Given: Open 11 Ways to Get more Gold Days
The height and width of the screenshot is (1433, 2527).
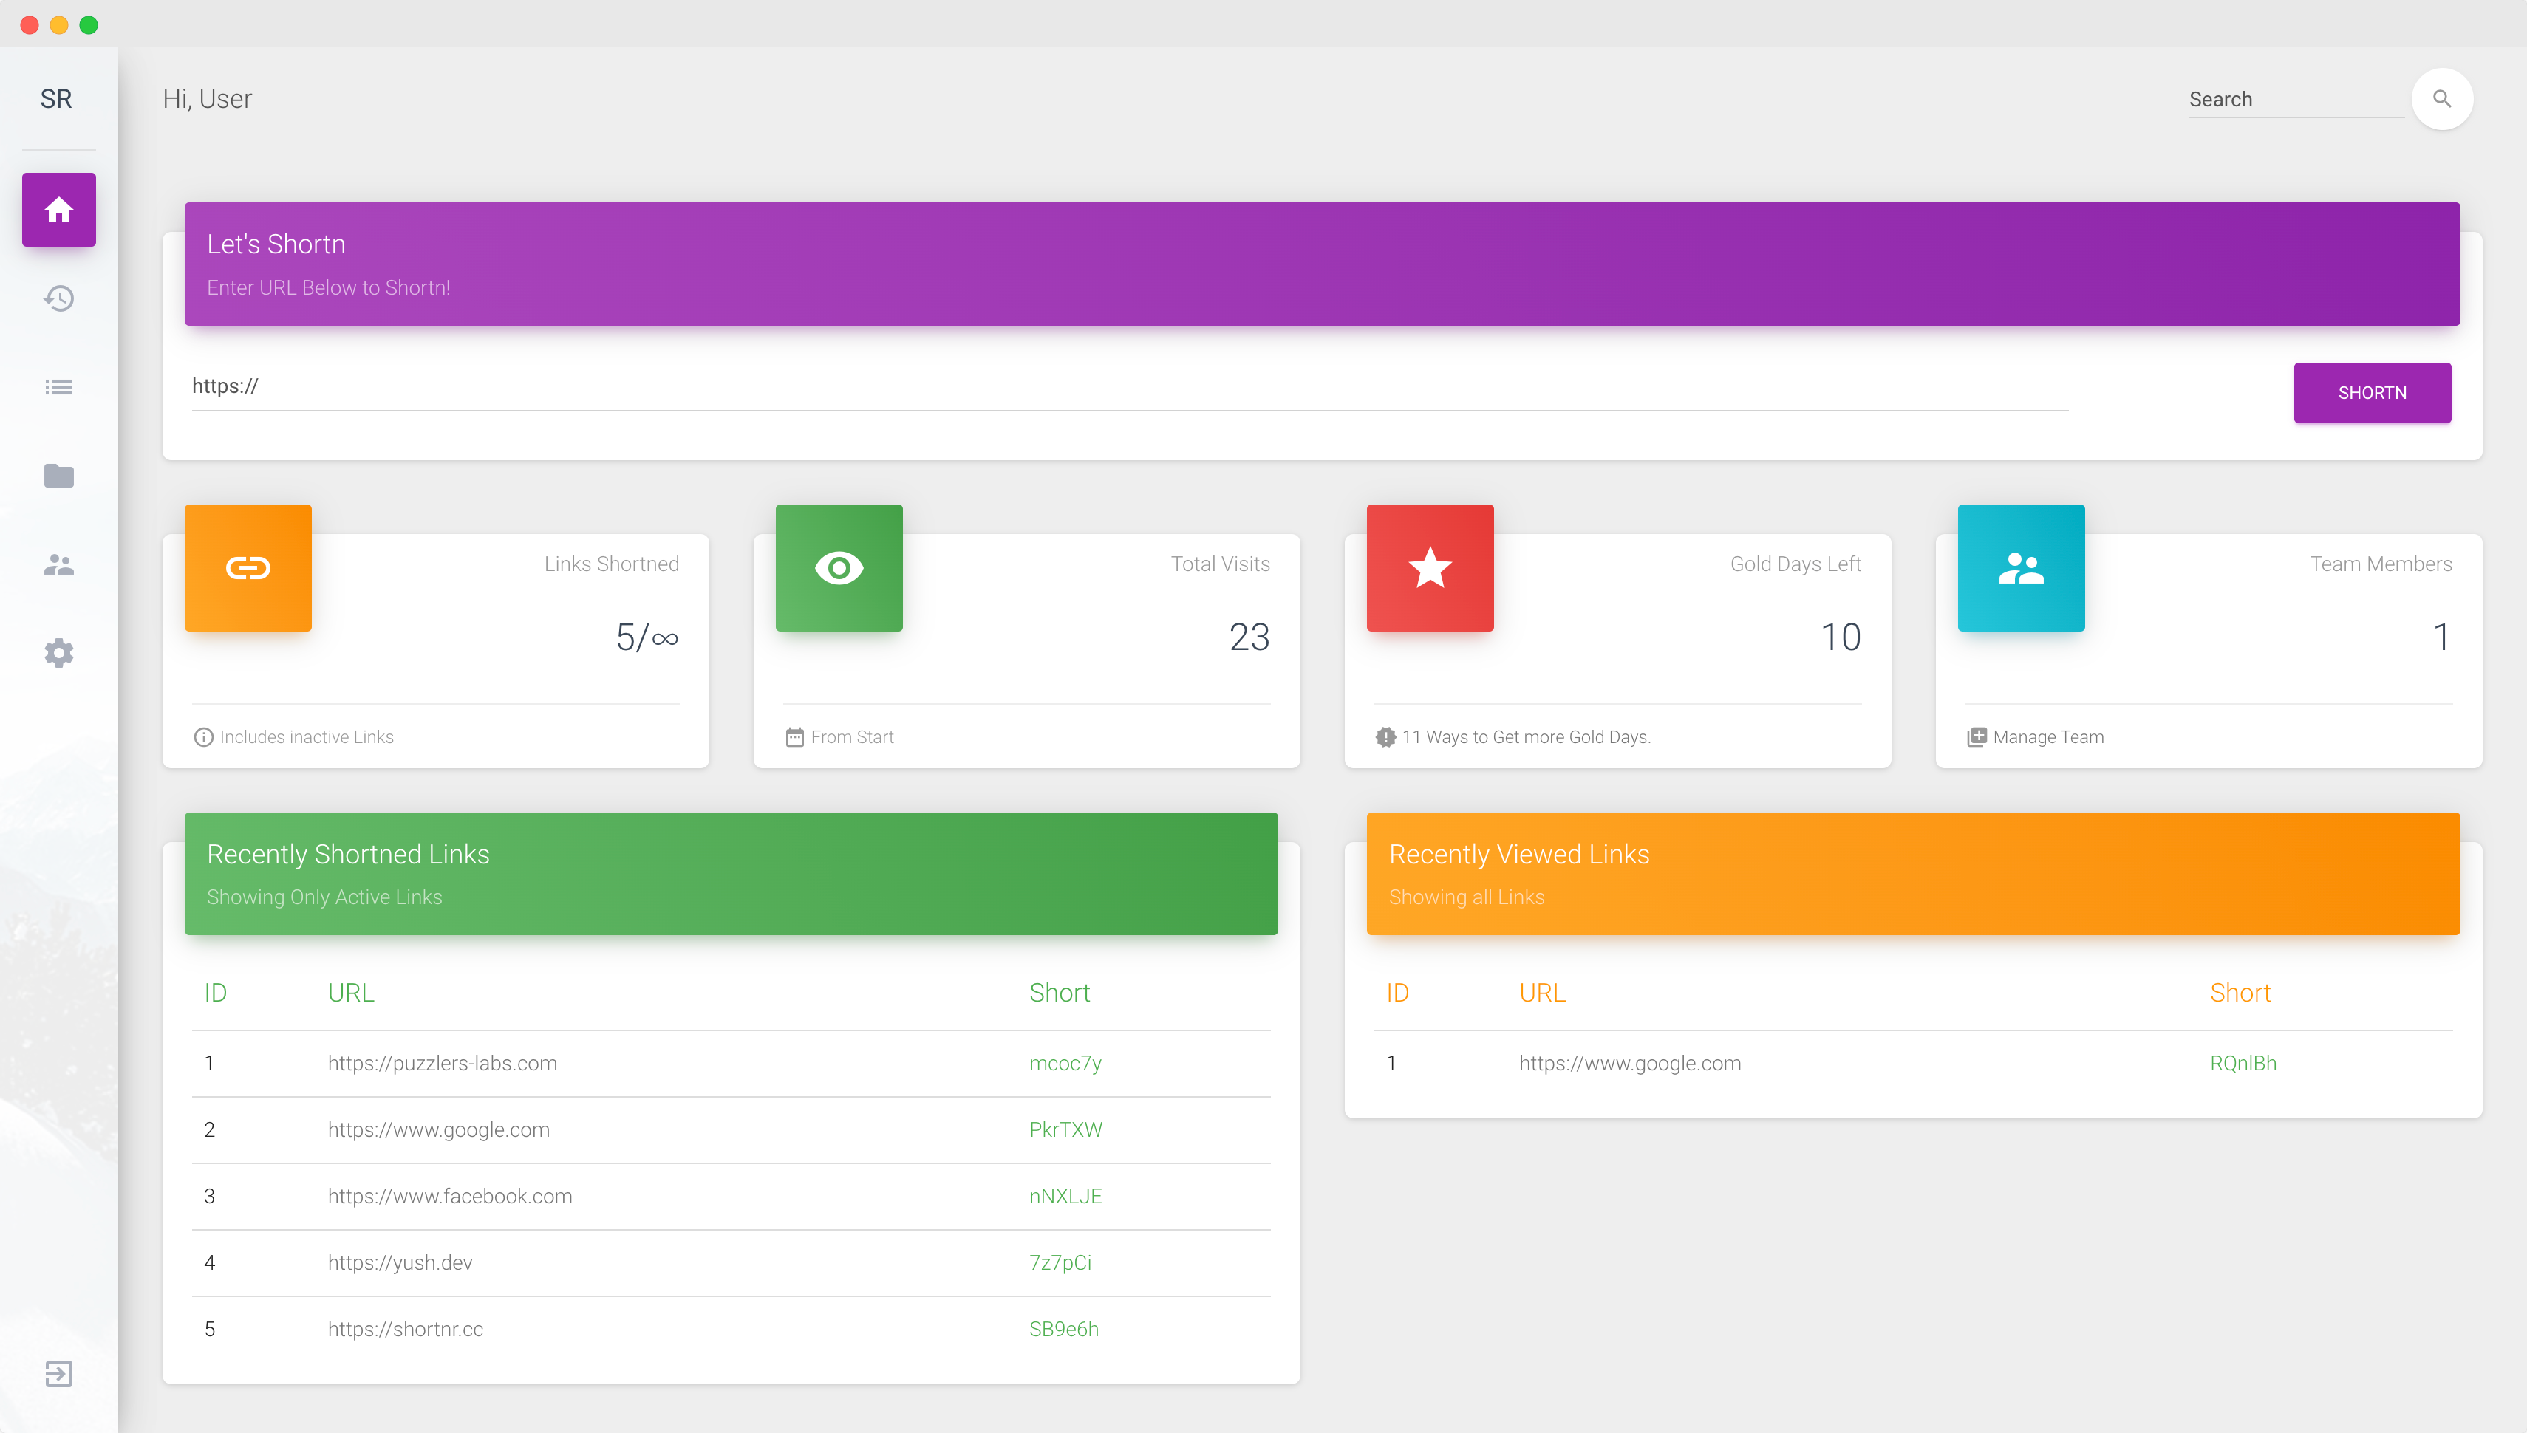Looking at the screenshot, I should [1525, 737].
